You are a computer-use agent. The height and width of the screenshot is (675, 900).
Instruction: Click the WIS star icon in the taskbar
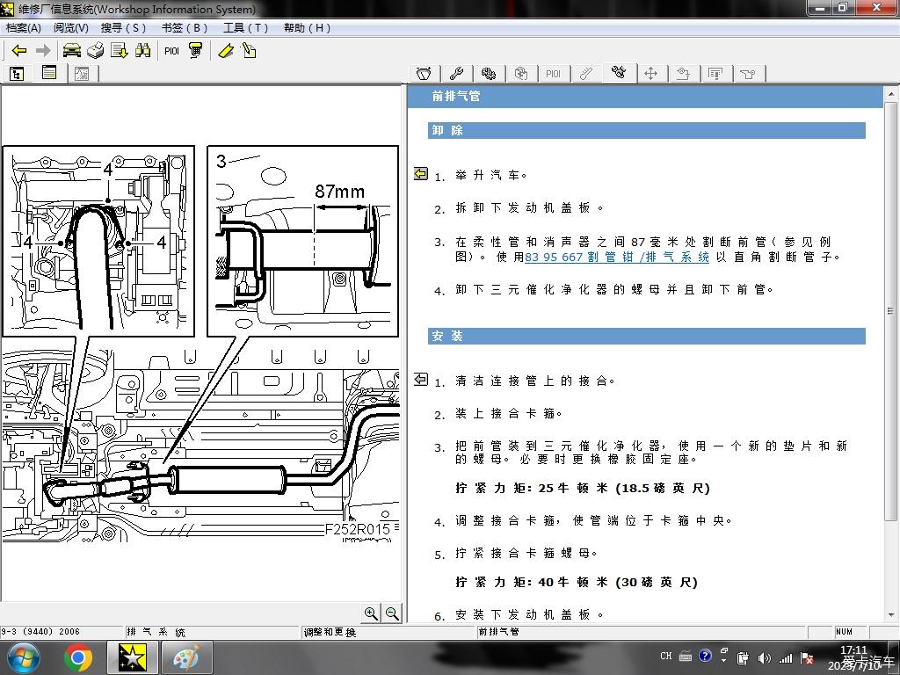point(132,657)
